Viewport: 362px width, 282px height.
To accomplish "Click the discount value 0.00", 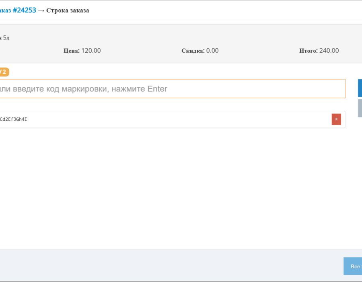I will [212, 51].
